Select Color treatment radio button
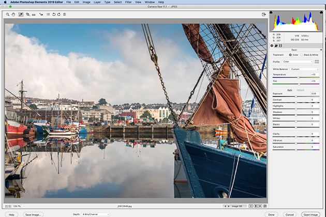 (x=290, y=55)
